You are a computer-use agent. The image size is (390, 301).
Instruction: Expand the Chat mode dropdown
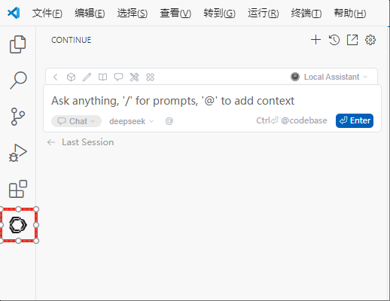pyautogui.click(x=76, y=121)
